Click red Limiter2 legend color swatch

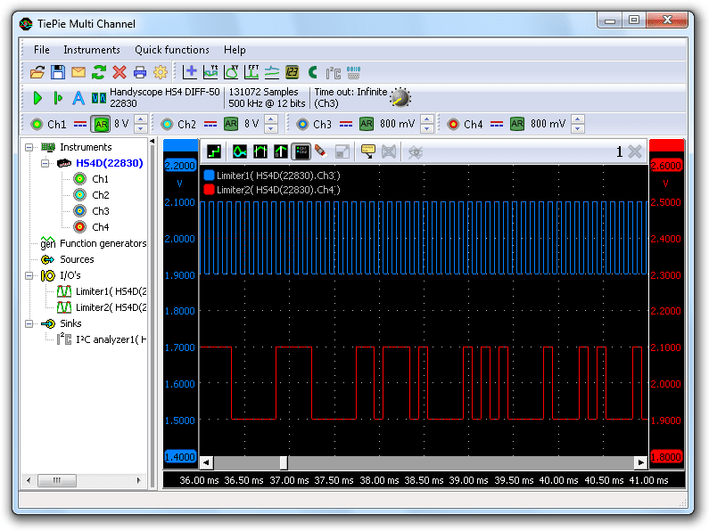point(209,190)
